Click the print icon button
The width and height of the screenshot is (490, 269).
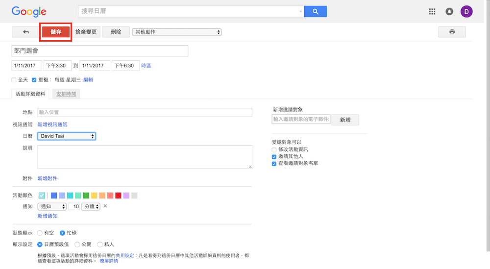tap(452, 32)
